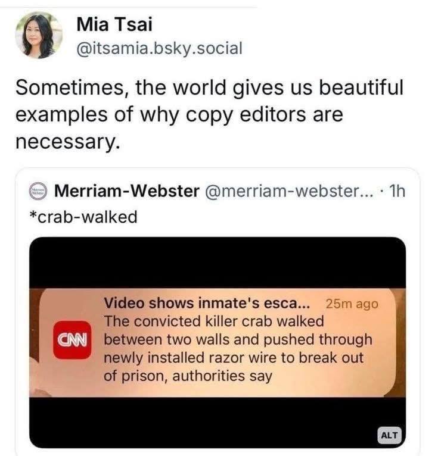
Task: Click the Merriam-Webster round avatar icon
Action: (39, 192)
